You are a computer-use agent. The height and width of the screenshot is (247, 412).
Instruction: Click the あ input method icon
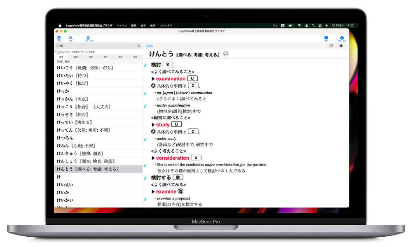pos(283,26)
